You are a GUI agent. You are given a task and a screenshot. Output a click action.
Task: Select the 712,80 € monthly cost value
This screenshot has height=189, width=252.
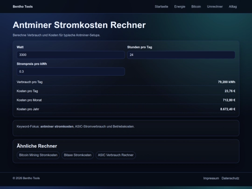[229, 100]
